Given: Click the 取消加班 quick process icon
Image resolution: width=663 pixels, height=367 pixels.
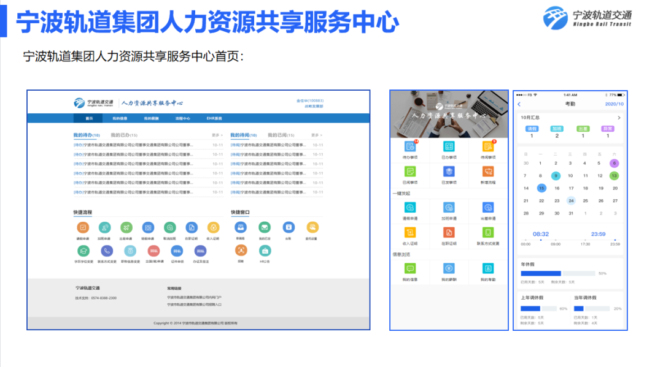Looking at the screenshot, I should 169,228.
